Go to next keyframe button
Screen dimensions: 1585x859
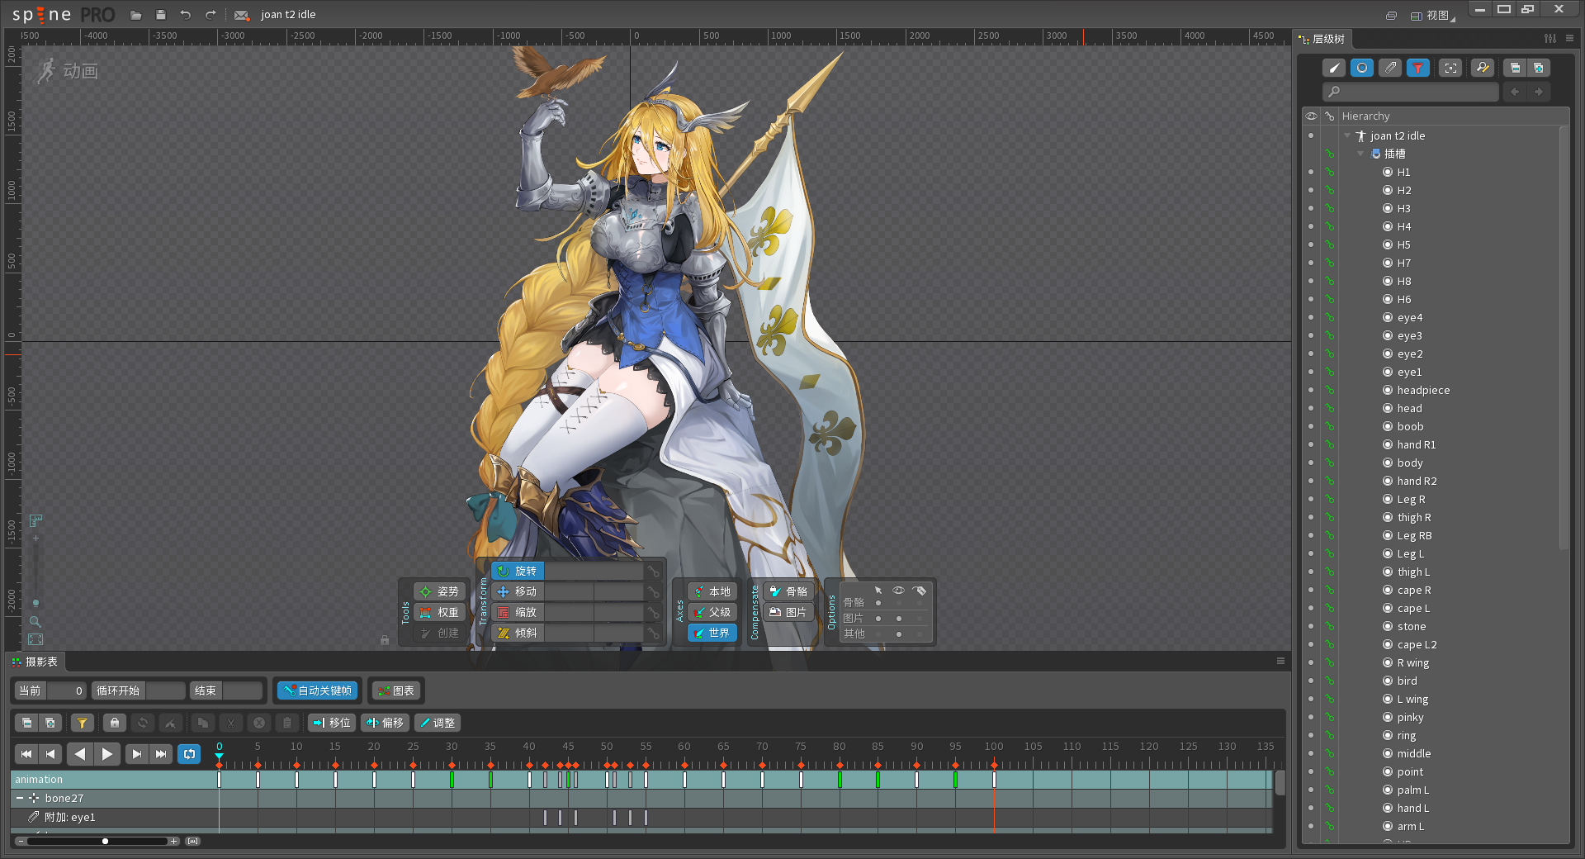pyautogui.click(x=137, y=753)
